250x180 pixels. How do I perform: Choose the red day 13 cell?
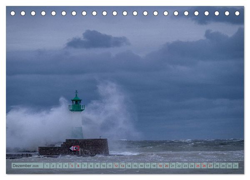122,166
